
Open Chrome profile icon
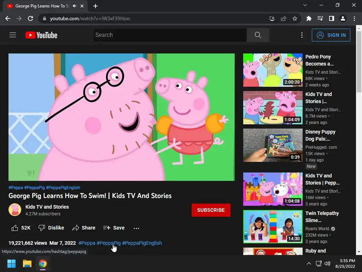click(x=343, y=18)
